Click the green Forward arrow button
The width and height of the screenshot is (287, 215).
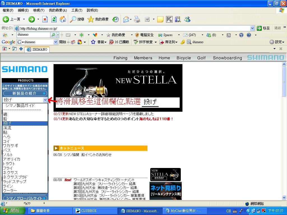[x=32, y=19]
